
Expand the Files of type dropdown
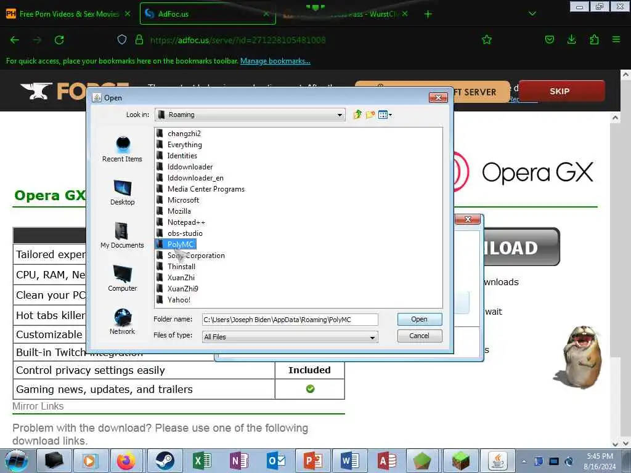pos(372,337)
